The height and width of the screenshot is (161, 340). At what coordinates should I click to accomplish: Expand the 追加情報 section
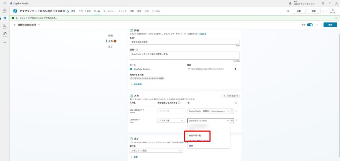(x=136, y=84)
